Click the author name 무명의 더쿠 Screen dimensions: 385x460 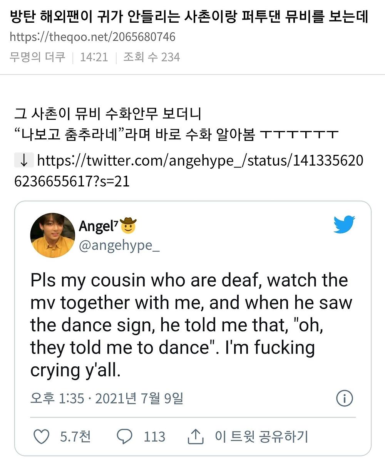point(38,57)
